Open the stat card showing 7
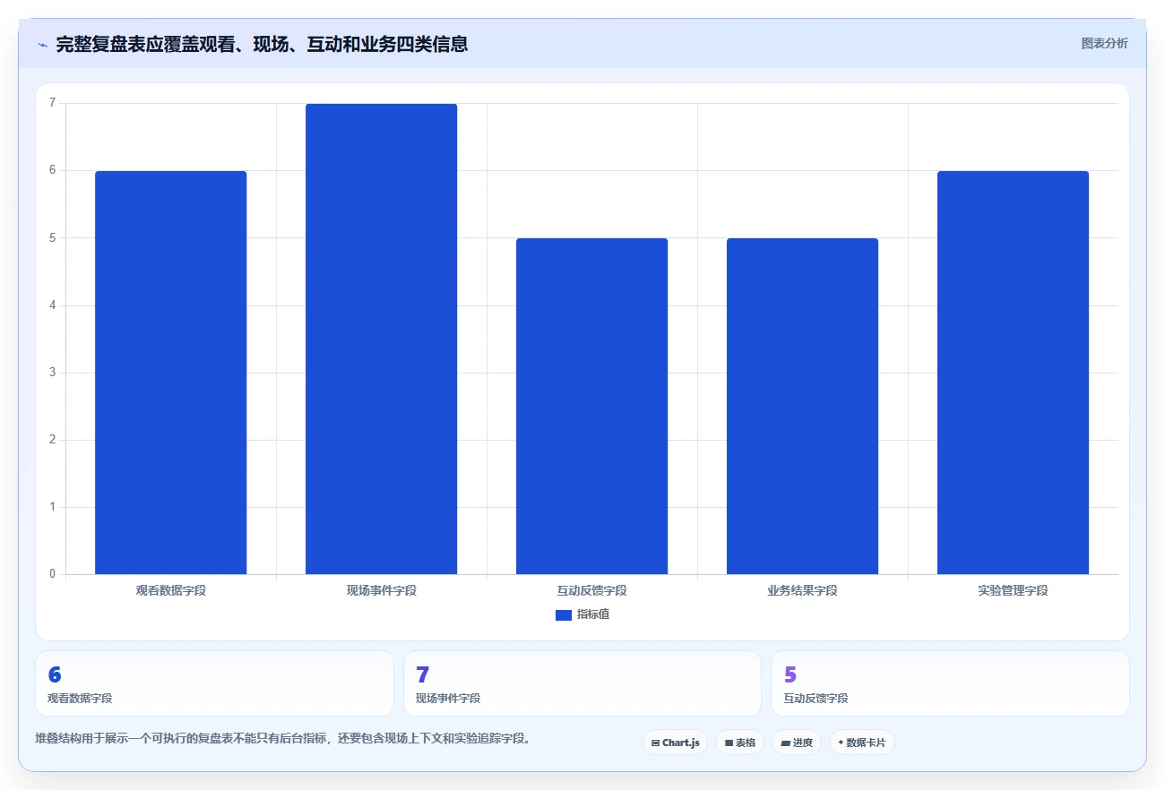1165x790 pixels. (x=582, y=683)
